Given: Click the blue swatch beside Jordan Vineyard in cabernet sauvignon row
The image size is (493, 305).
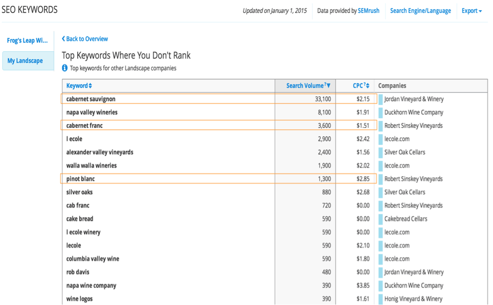Looking at the screenshot, I should tap(380, 99).
